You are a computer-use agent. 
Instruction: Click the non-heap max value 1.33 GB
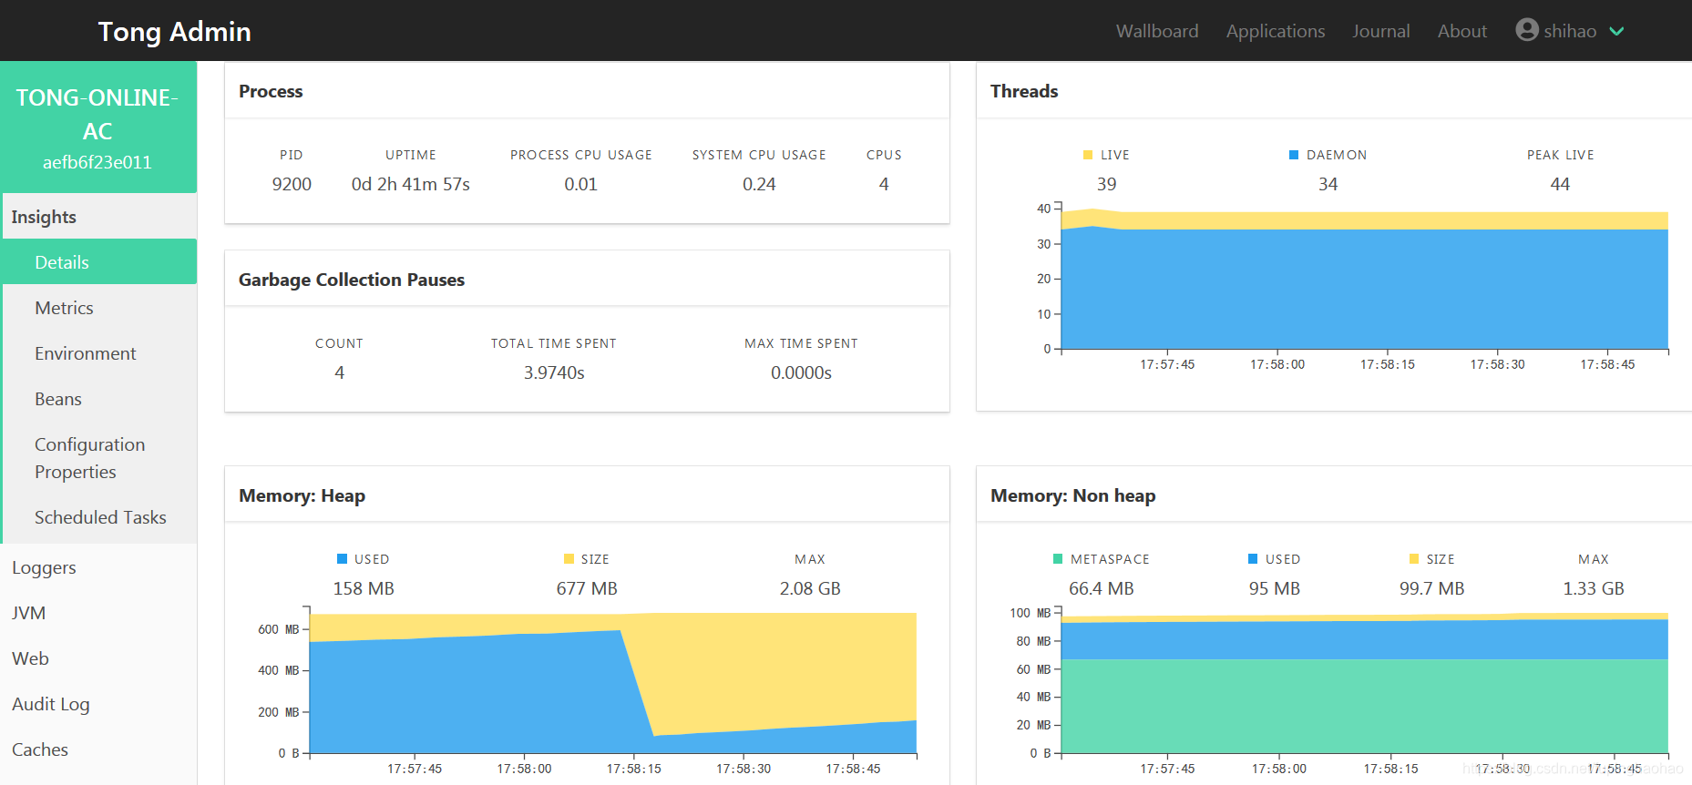point(1594,588)
